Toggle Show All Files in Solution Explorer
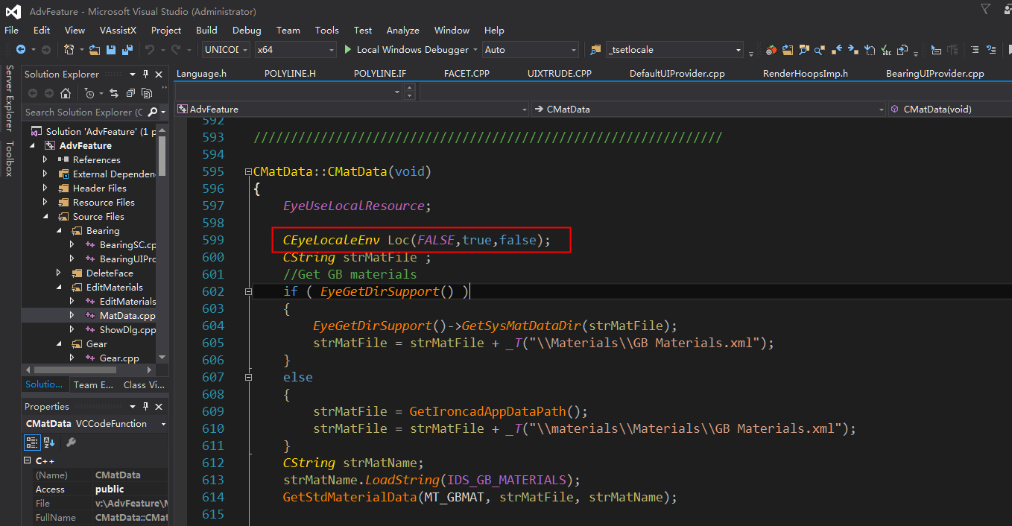 click(x=147, y=93)
